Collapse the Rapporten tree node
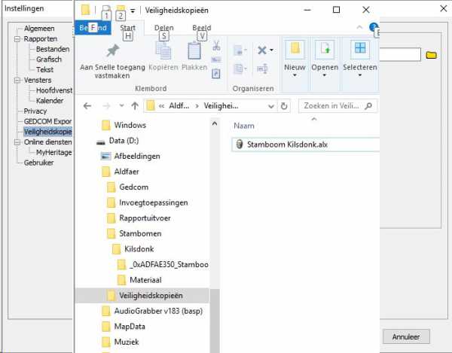 pyautogui.click(x=17, y=39)
